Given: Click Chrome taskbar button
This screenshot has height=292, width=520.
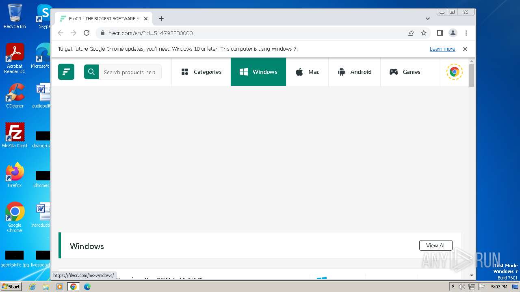Looking at the screenshot, I should (74, 287).
